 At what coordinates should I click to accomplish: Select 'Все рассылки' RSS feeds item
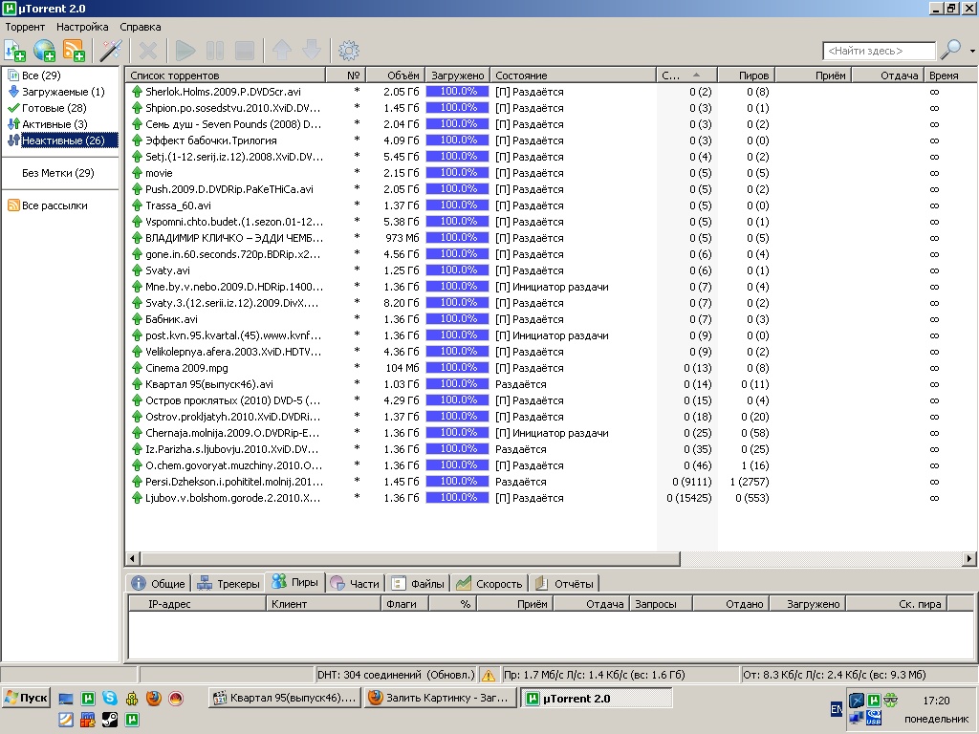click(54, 205)
